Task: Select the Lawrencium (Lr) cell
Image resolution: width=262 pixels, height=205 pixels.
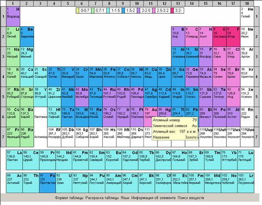Action: [x=246, y=183]
